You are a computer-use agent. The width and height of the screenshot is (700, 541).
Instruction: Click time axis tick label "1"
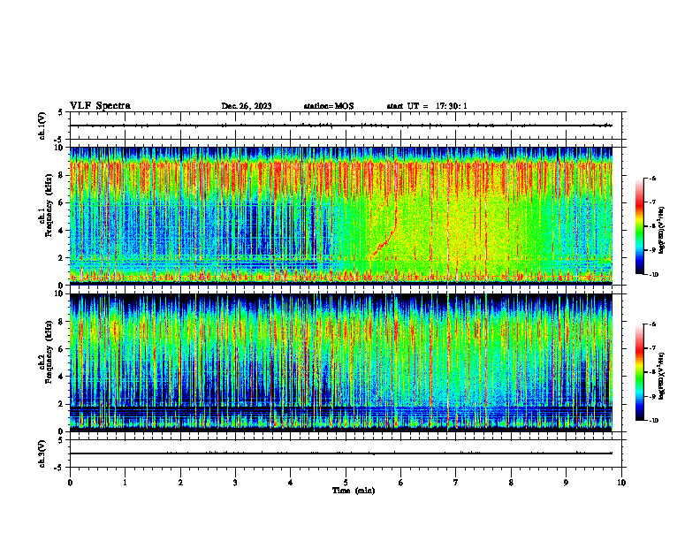(125, 483)
